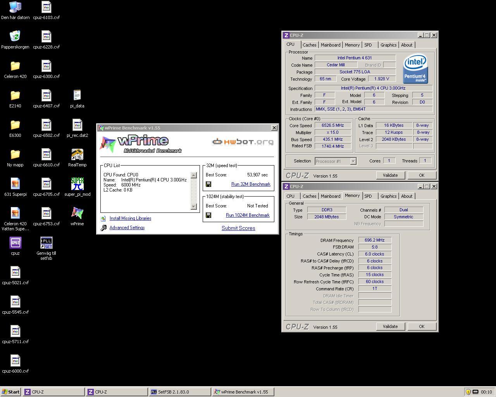496x397 pixels.
Task: Launch super_pi_mod desktop icon
Action: [77, 187]
